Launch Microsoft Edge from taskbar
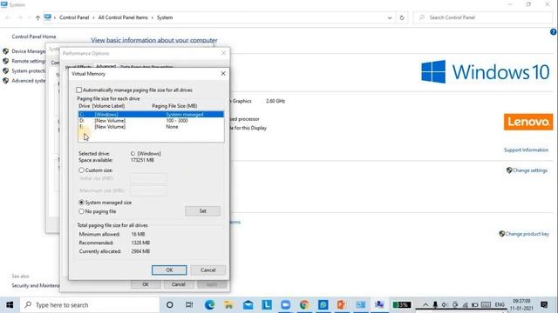 click(x=209, y=305)
